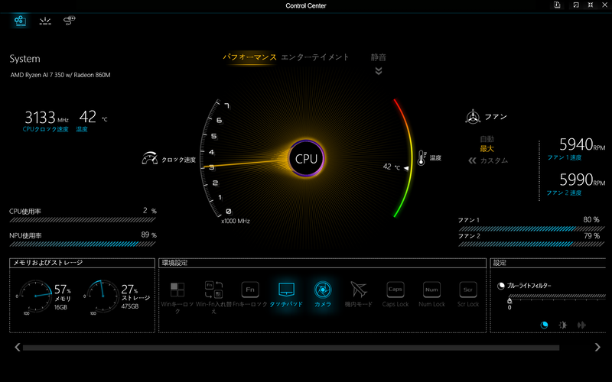Screen dimensions: 612x382
Task: Click the ファン 1 percentage bar
Action: (x=531, y=228)
